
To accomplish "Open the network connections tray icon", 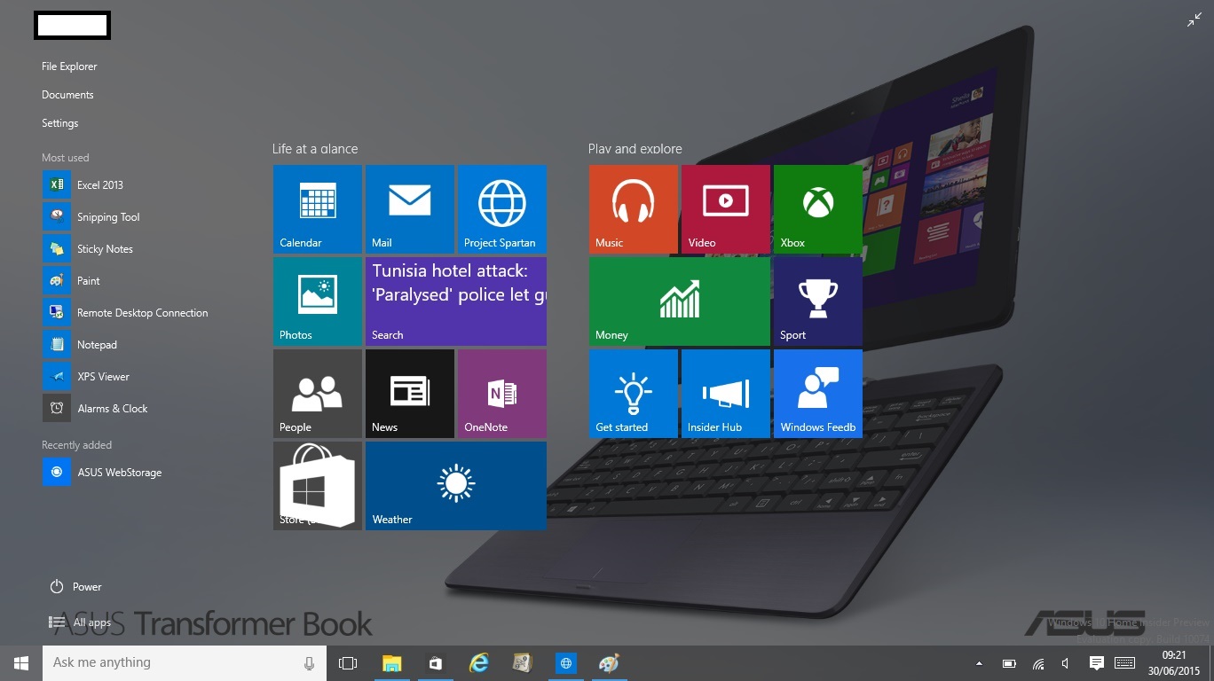I will click(1037, 663).
